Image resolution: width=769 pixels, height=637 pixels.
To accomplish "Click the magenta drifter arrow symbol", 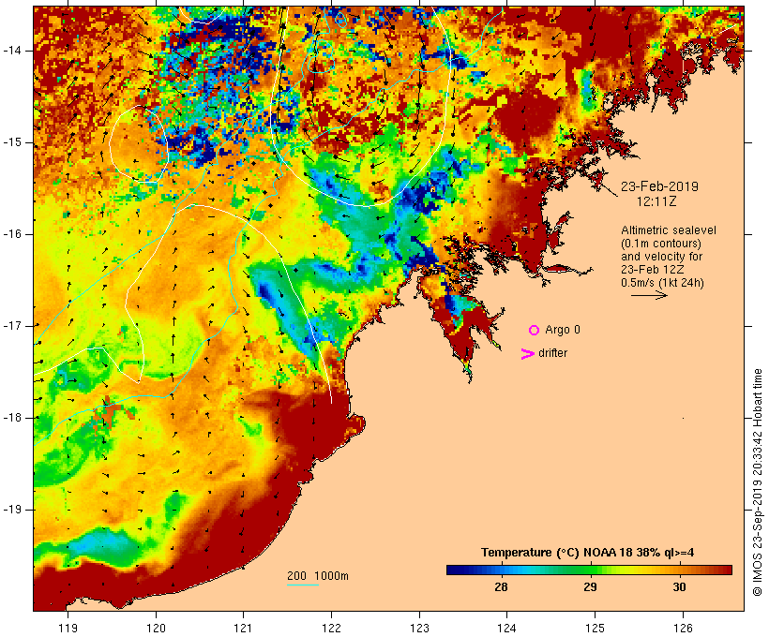I will [x=528, y=354].
